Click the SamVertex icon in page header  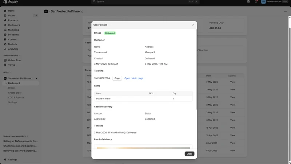click(x=46, y=11)
